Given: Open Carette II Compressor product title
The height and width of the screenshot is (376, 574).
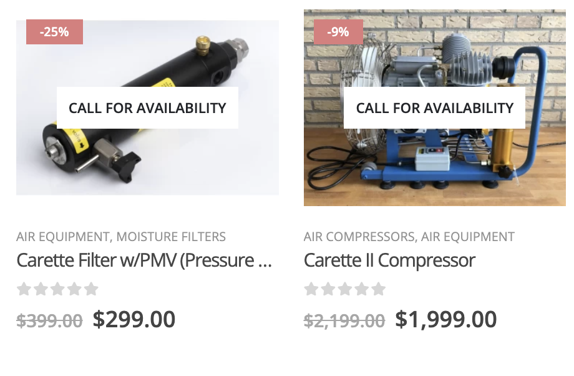Looking at the screenshot, I should click(389, 260).
